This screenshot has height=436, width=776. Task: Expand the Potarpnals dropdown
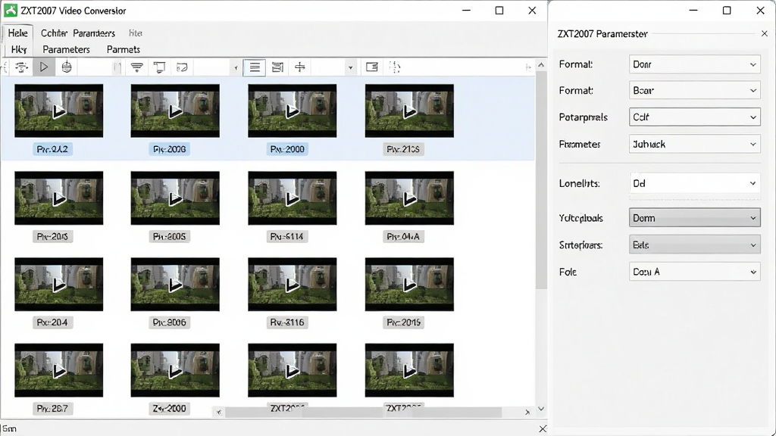tap(694, 117)
